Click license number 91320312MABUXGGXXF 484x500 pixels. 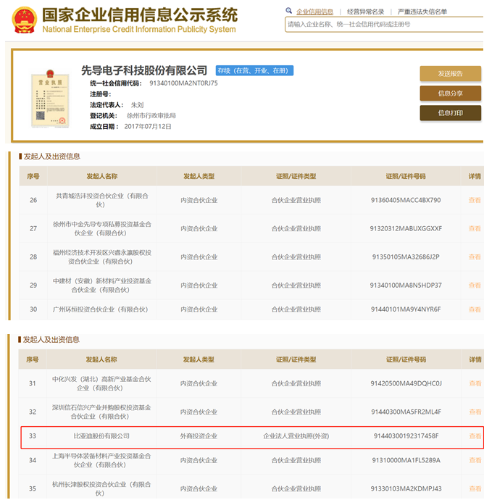(x=406, y=229)
